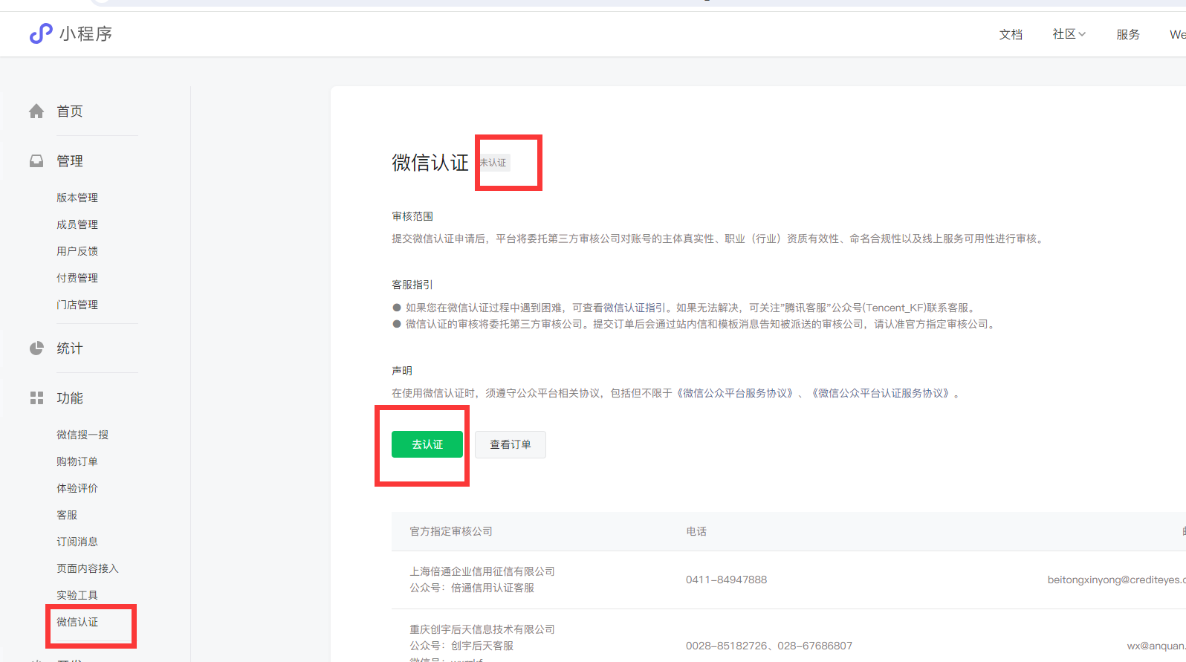Open the 文档 top menu
1186x662 pixels.
[1011, 34]
